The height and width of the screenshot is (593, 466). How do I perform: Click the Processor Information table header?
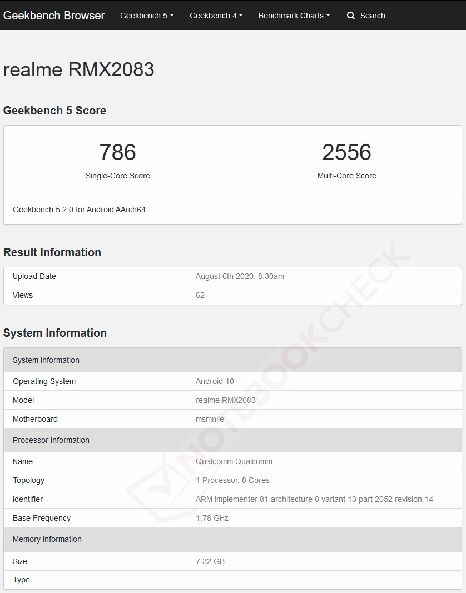click(x=233, y=440)
